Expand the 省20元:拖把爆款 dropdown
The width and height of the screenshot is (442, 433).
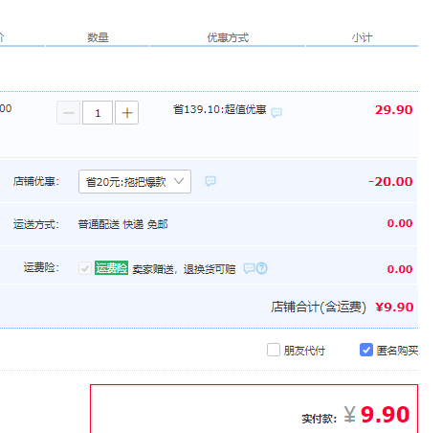point(135,181)
